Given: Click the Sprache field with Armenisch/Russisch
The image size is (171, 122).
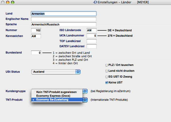Looking at the screenshot, I should pyautogui.click(x=64, y=24).
